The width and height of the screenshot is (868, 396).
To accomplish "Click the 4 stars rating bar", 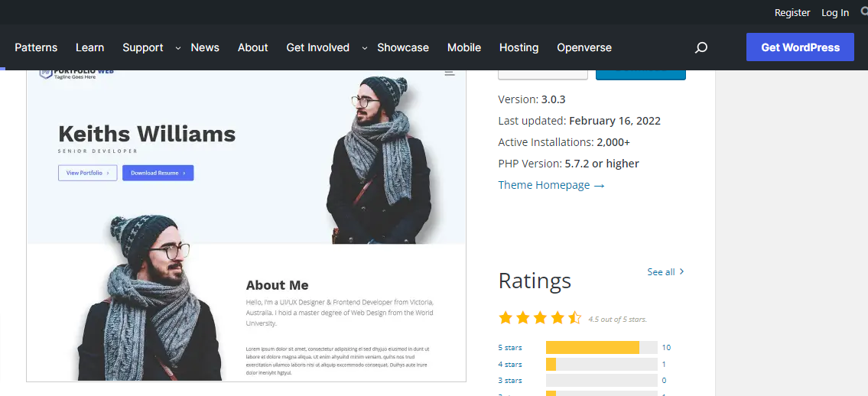I will tap(602, 364).
